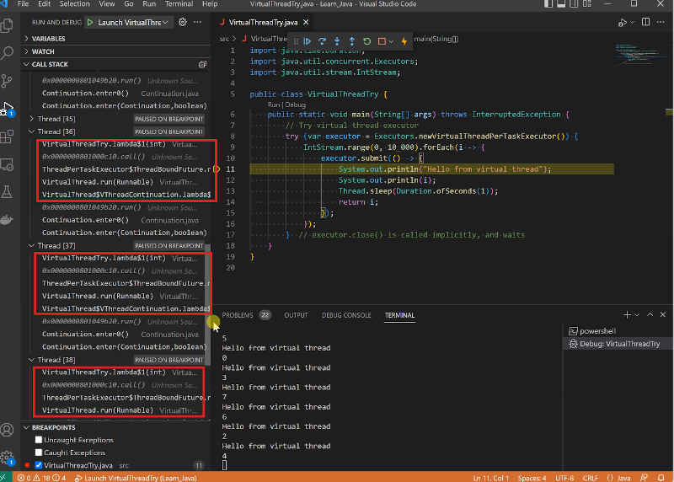Switch to the Debug Console tab
This screenshot has width=674, height=482.
[346, 315]
